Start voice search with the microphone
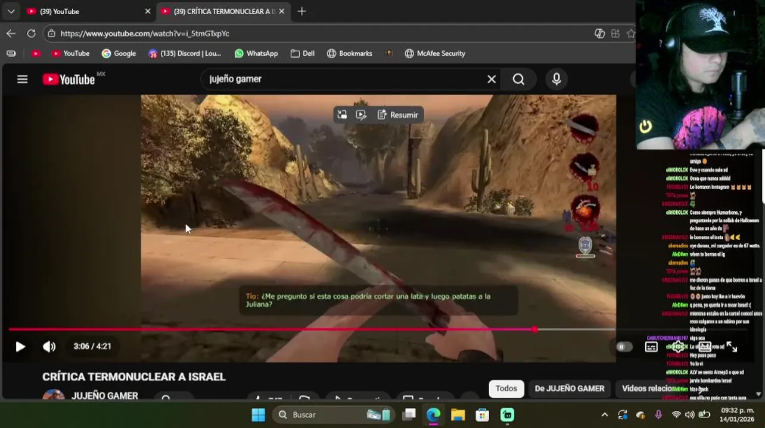 pyautogui.click(x=556, y=79)
